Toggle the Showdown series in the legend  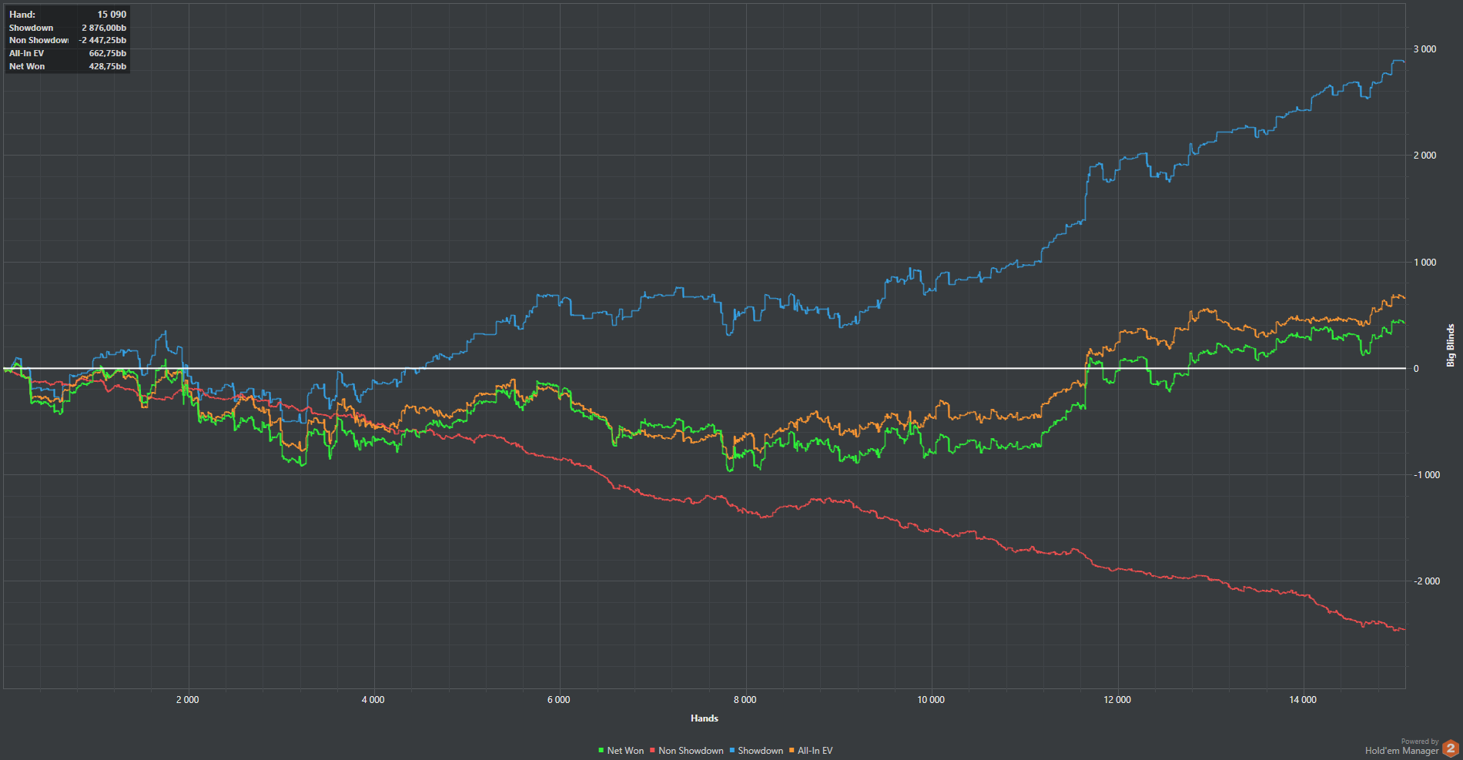[756, 751]
